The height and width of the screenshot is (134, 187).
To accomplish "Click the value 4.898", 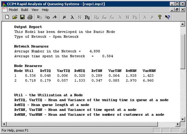I will (x=95, y=51).
